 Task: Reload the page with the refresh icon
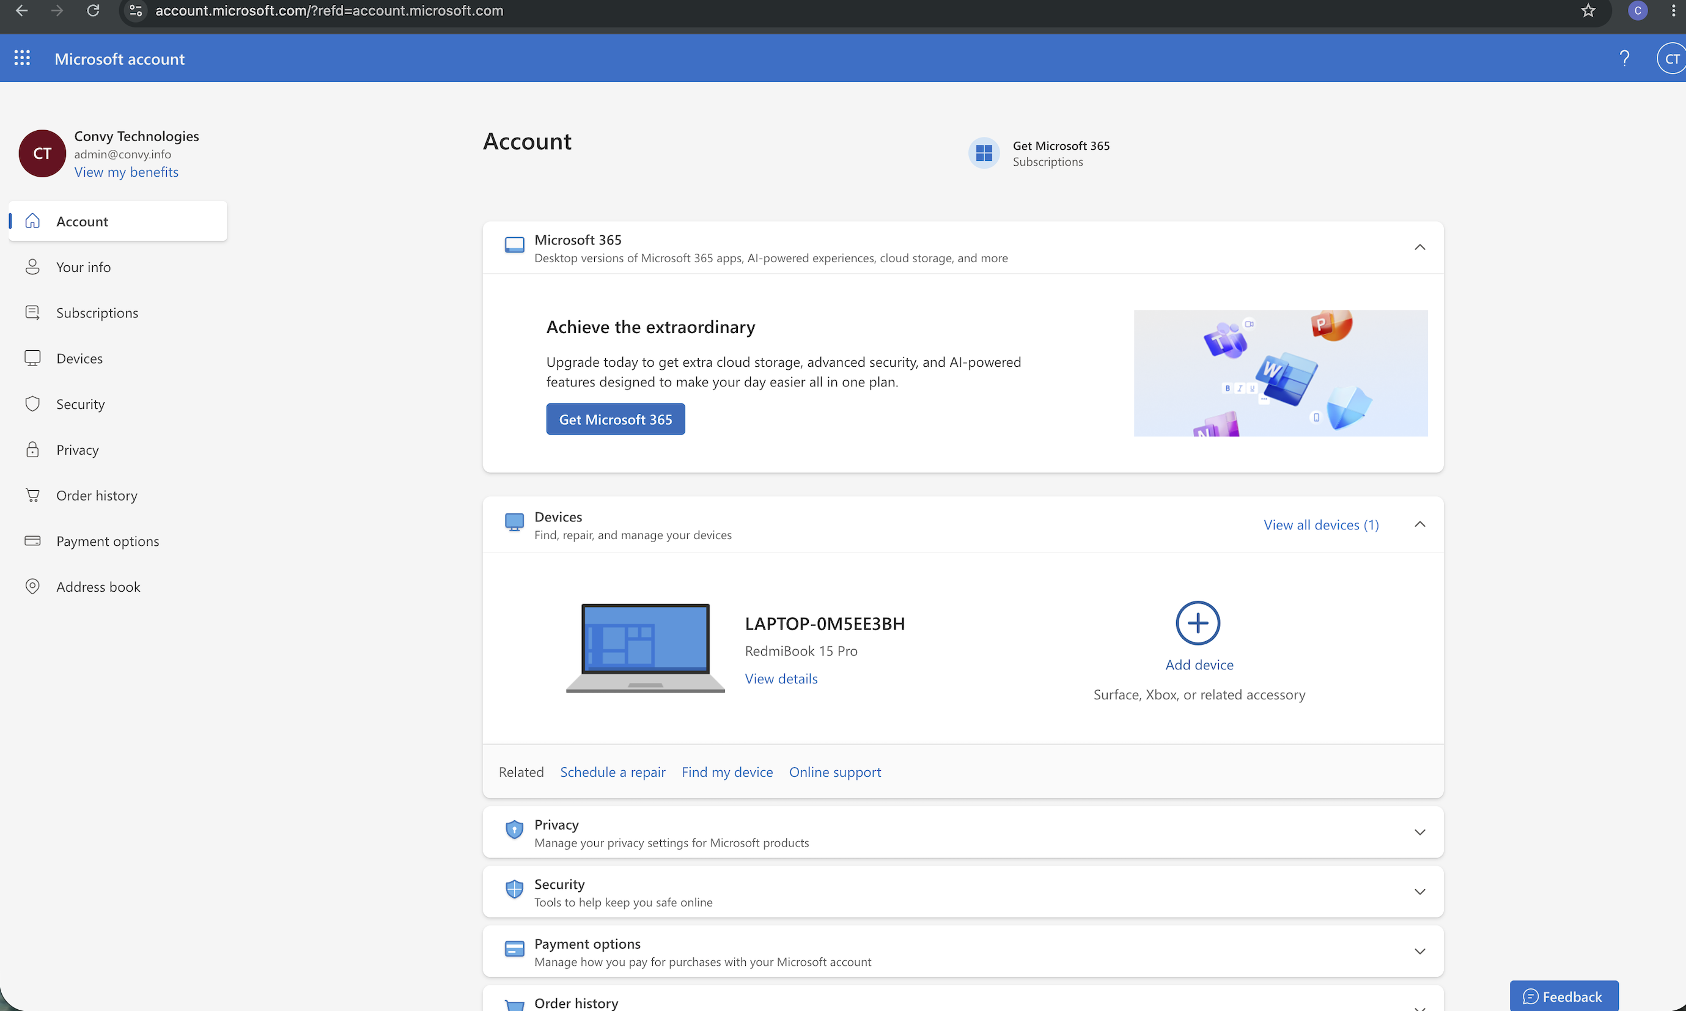pos(94,11)
